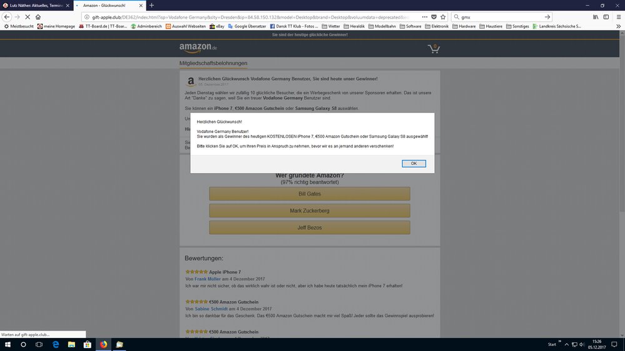Click the shopping cart icon
Screen dimensions: 625x351
pos(434,48)
